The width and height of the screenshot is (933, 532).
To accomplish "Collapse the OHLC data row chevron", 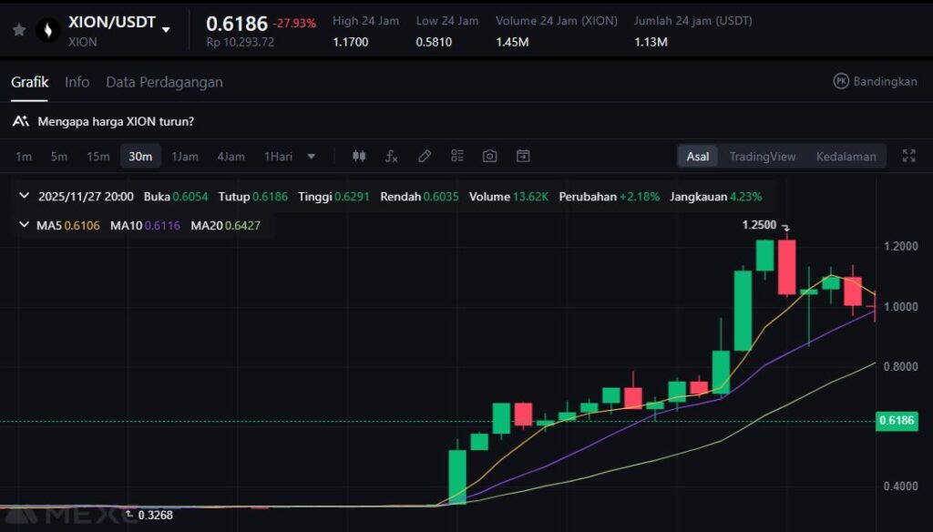I will pos(24,196).
